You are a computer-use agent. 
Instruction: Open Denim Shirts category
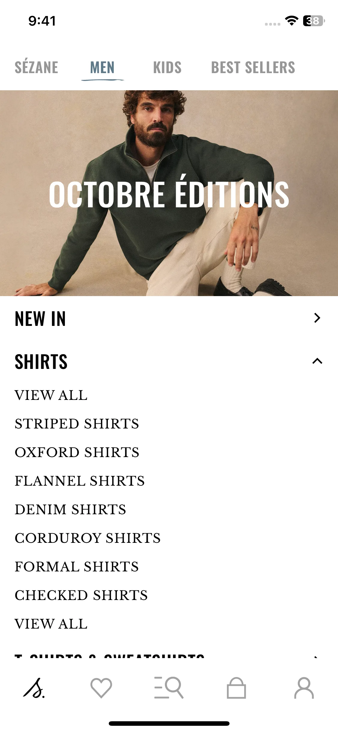71,509
